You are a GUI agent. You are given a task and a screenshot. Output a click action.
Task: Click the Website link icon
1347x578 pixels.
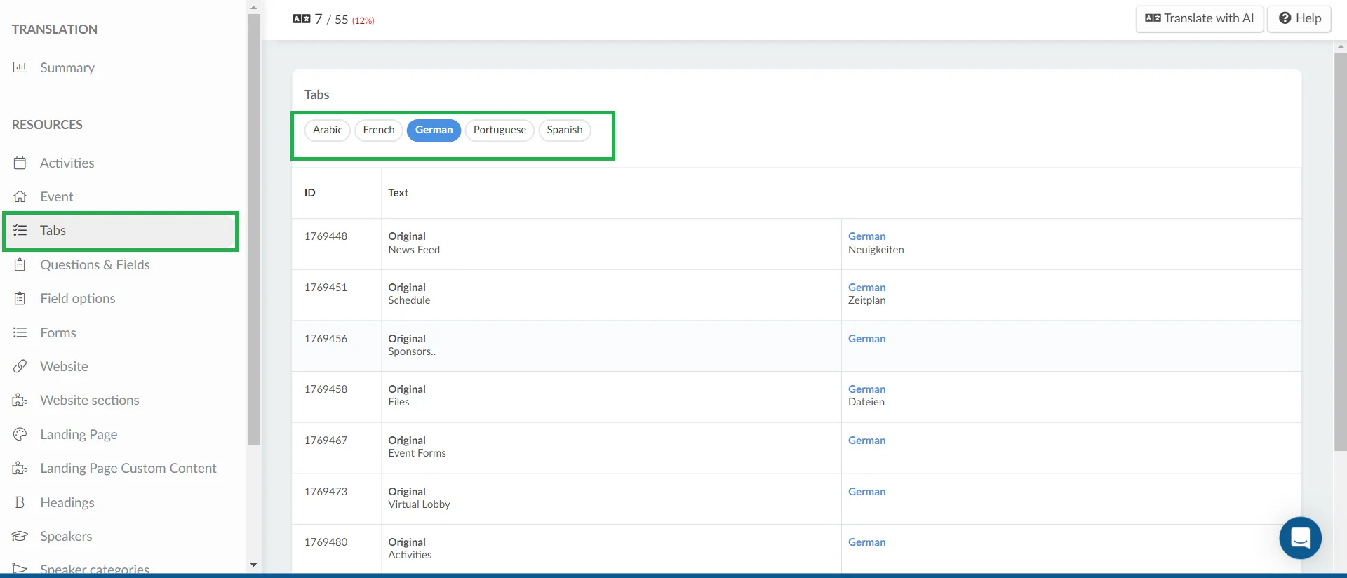(20, 366)
